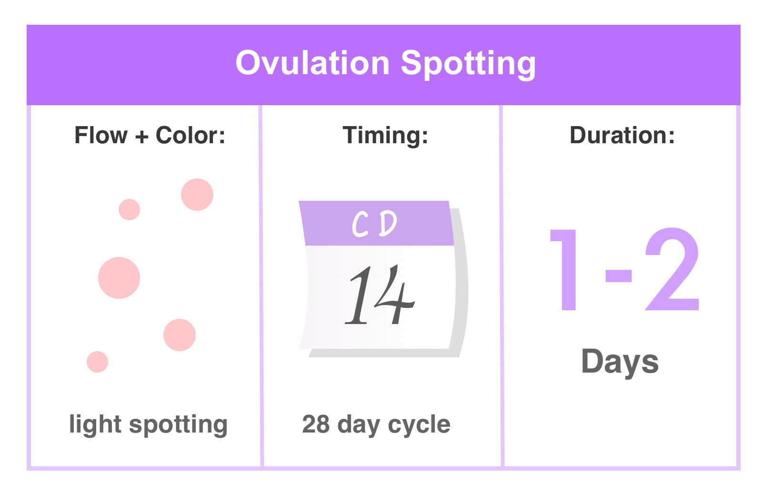Click the word "Spotting" in the purple header

point(468,64)
